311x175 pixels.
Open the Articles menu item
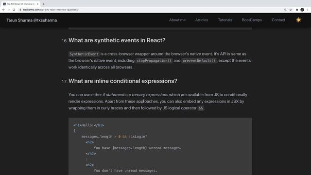coord(202,20)
